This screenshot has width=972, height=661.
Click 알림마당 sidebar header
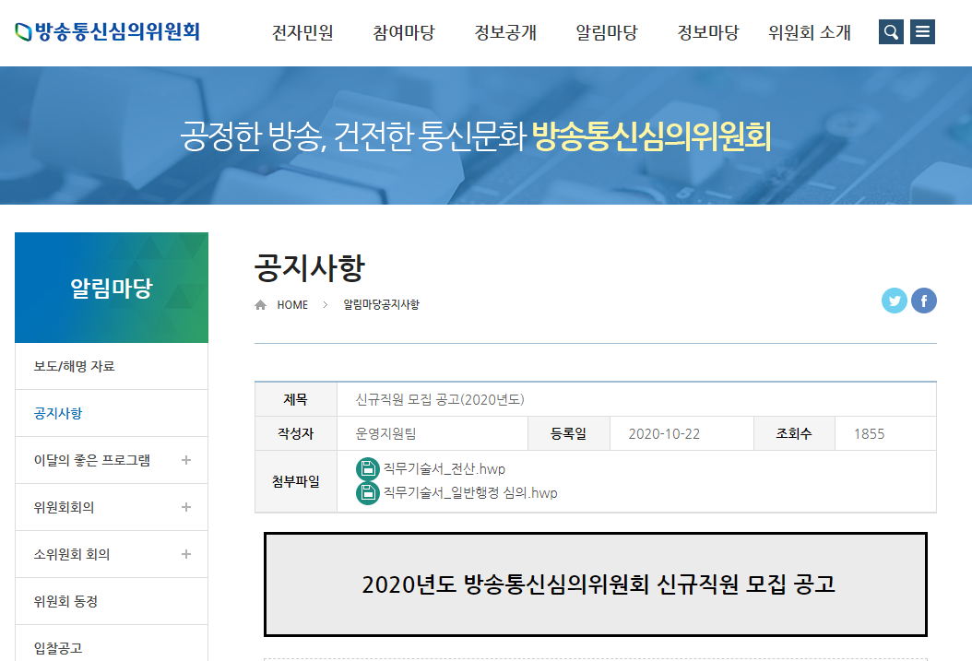(112, 288)
